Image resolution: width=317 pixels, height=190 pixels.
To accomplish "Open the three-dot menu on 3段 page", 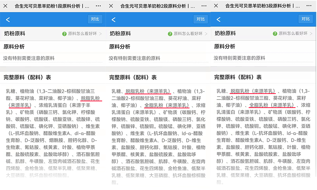I will (309, 6).
